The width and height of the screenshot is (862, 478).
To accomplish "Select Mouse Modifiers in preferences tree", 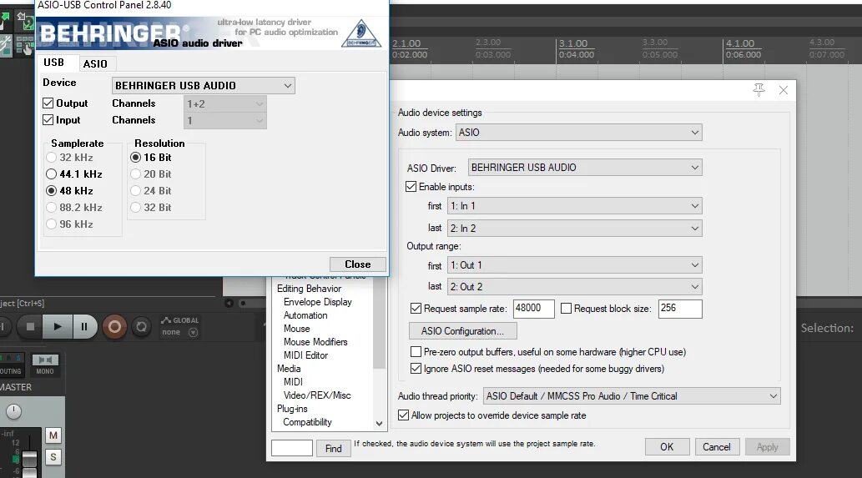I will coord(315,342).
